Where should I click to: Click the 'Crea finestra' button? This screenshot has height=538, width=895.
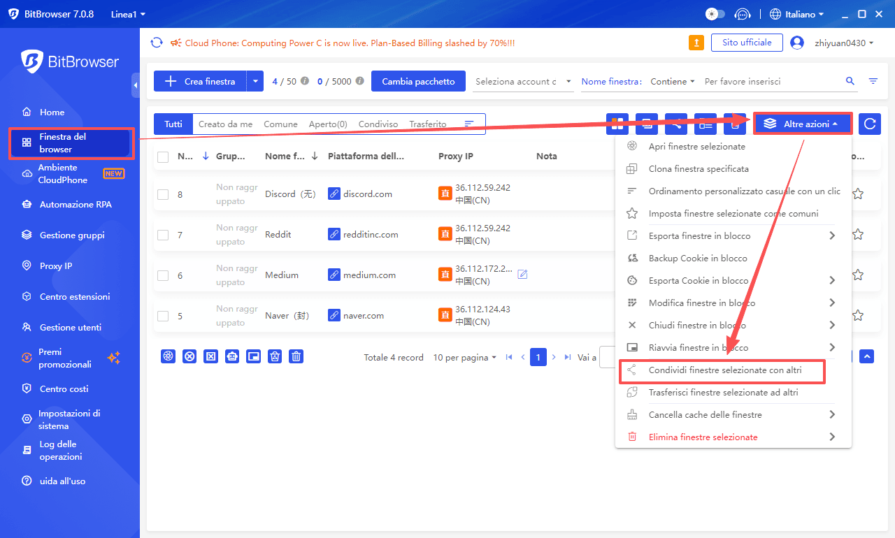(x=203, y=81)
